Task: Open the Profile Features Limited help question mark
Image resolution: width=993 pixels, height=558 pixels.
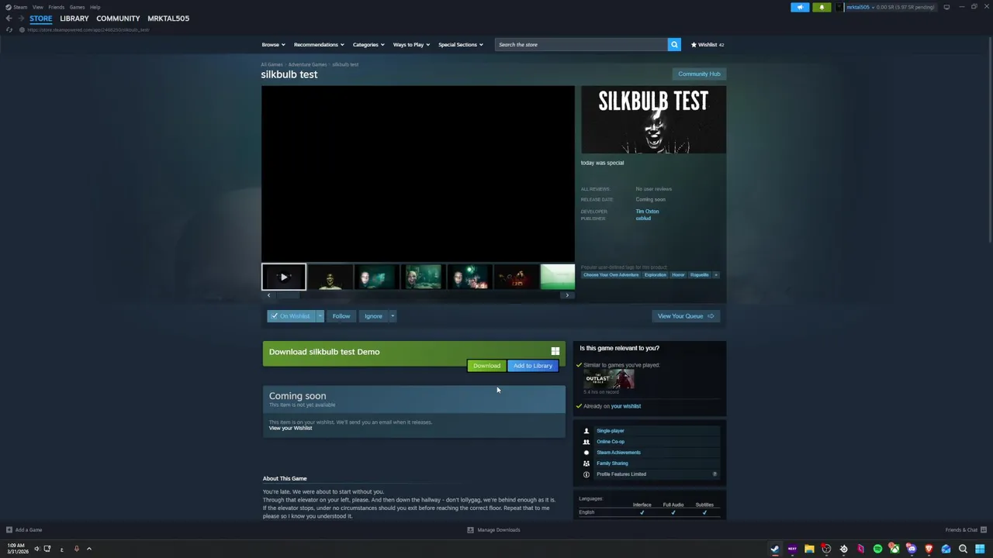Action: point(714,474)
